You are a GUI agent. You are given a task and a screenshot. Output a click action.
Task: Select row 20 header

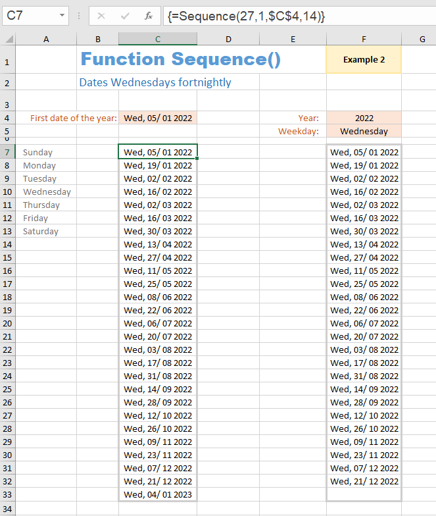[x=7, y=323]
